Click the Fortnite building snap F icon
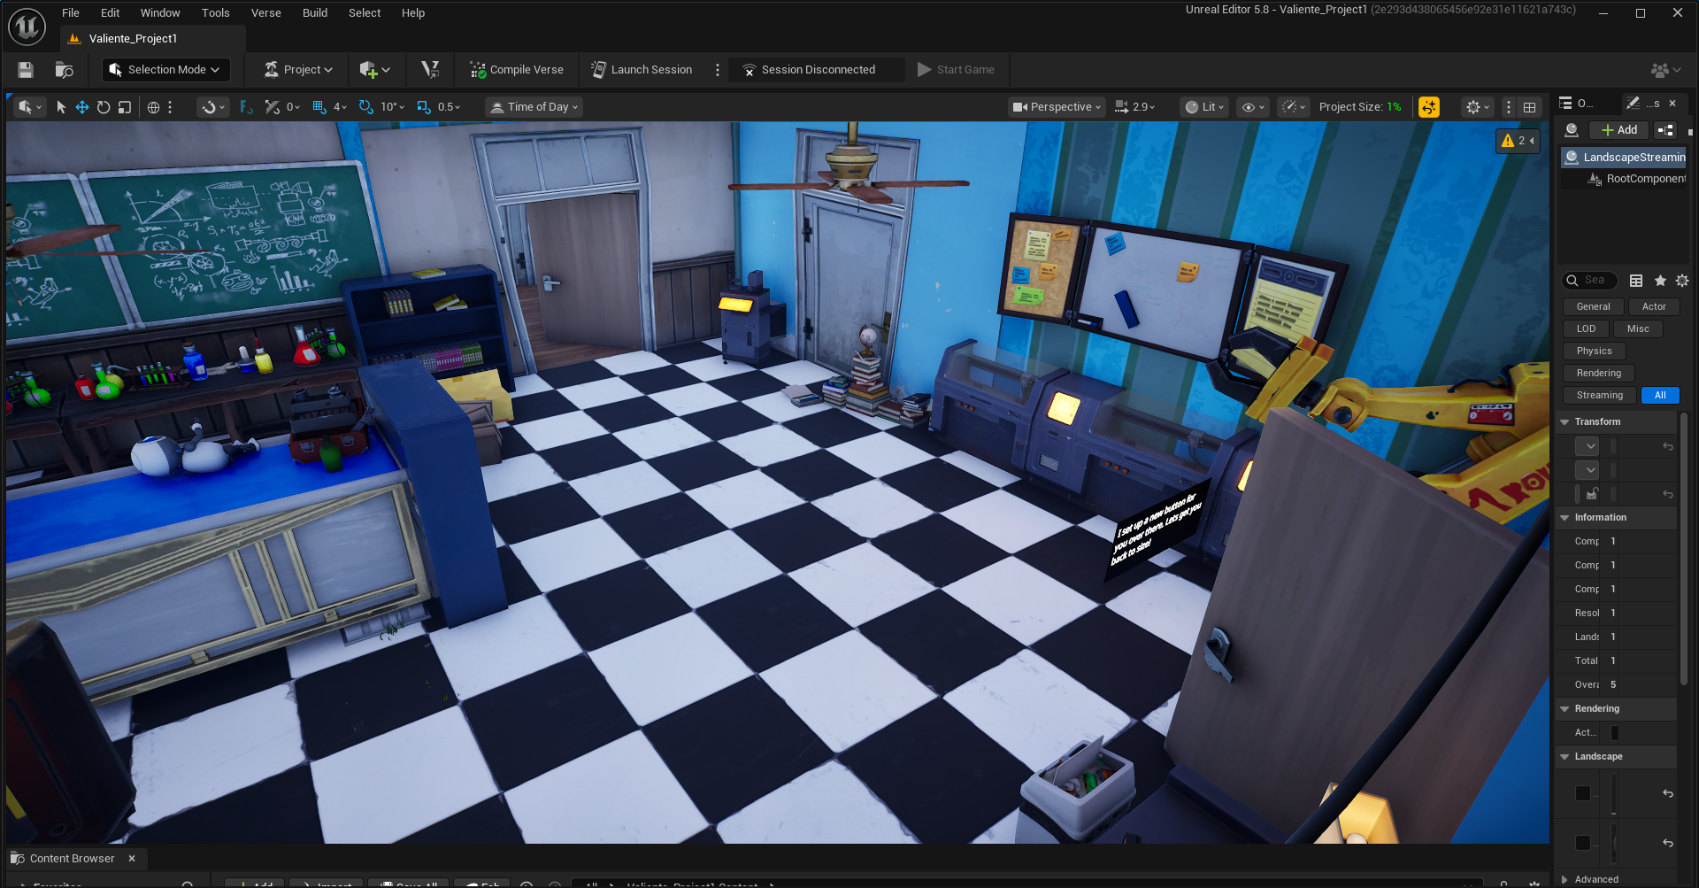Image resolution: width=1699 pixels, height=888 pixels. tap(246, 107)
